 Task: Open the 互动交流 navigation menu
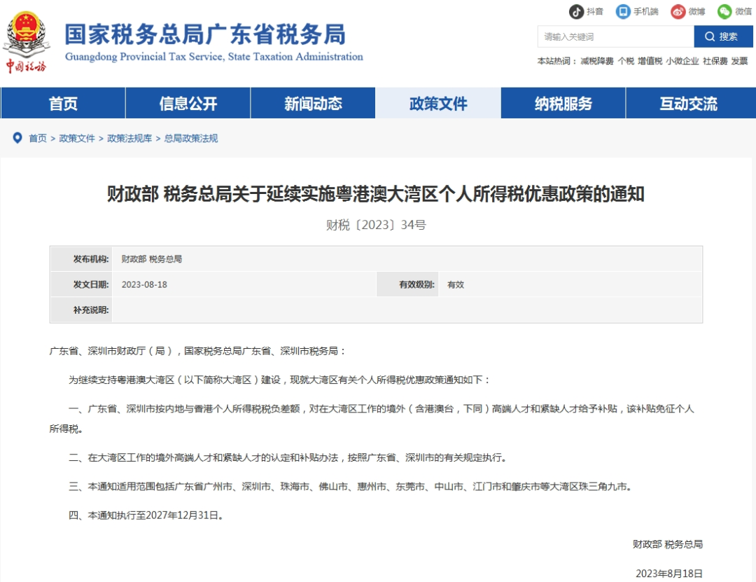coord(688,102)
